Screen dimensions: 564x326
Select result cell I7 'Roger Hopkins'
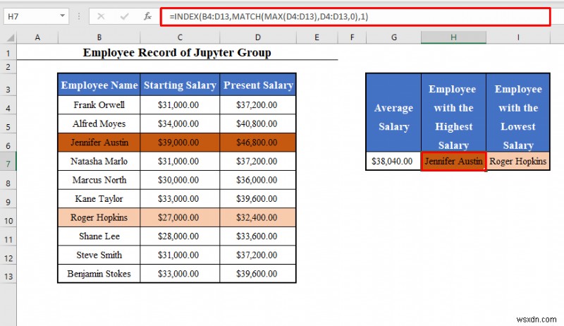[518, 161]
